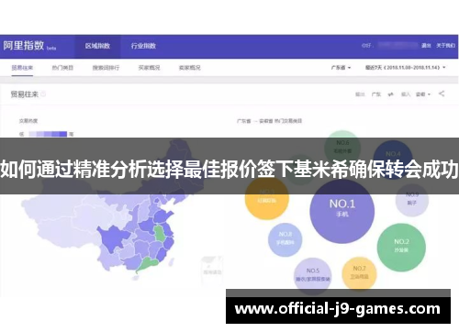
Task: Select the NO.7 卫浴用品 bubble
Action: click(359, 273)
